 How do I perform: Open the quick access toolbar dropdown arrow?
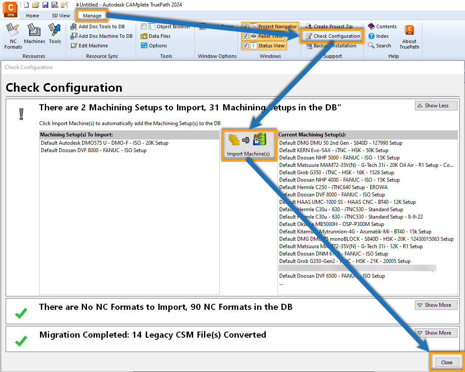pyautogui.click(x=77, y=5)
